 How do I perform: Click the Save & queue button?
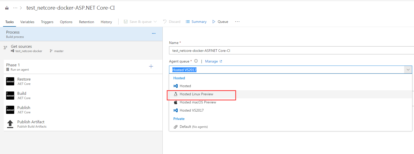138,22
